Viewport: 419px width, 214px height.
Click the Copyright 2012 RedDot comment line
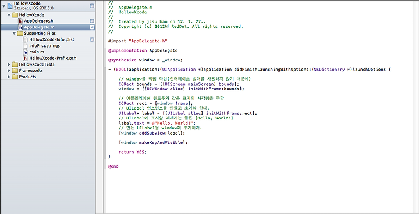tap(176, 26)
